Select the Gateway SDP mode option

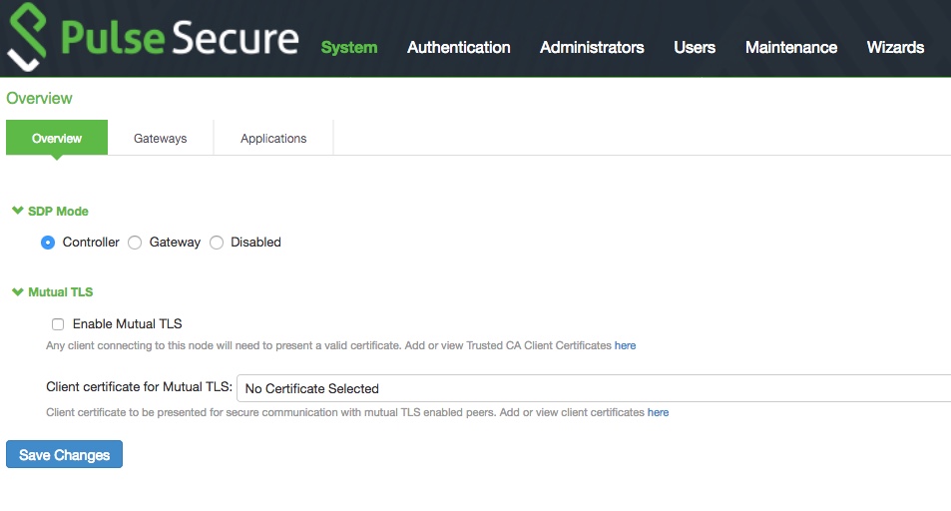coord(135,243)
